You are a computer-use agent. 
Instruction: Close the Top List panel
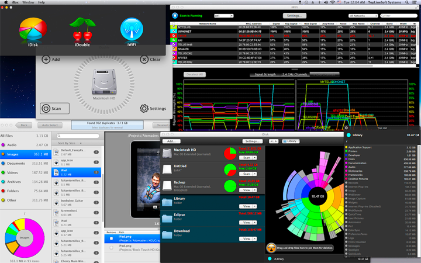pos(346,128)
